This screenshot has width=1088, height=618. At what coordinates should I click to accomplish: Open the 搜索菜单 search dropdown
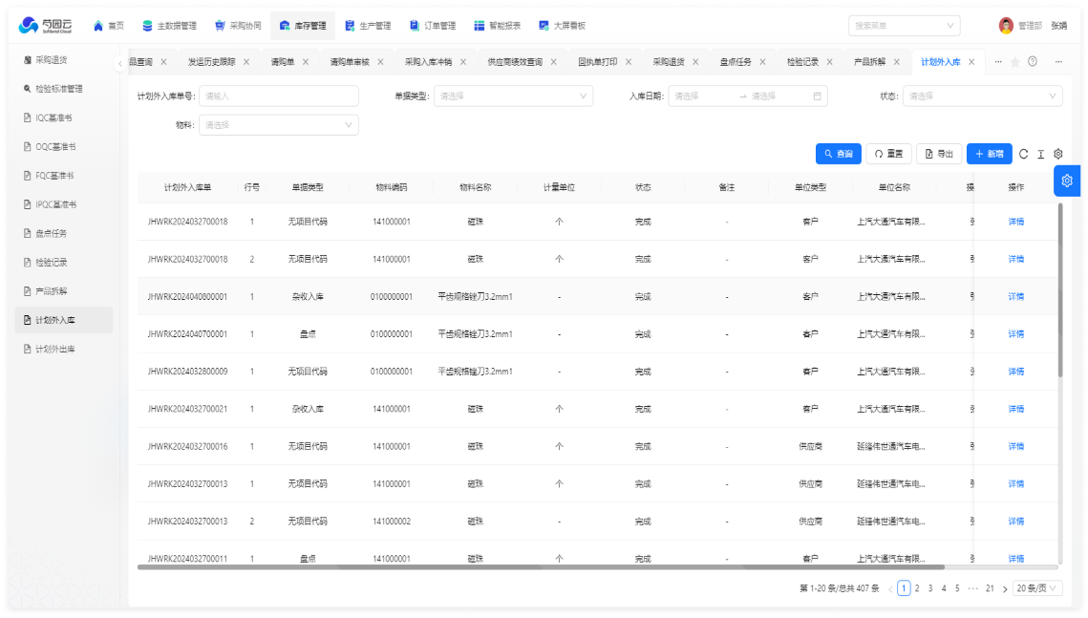(x=905, y=26)
